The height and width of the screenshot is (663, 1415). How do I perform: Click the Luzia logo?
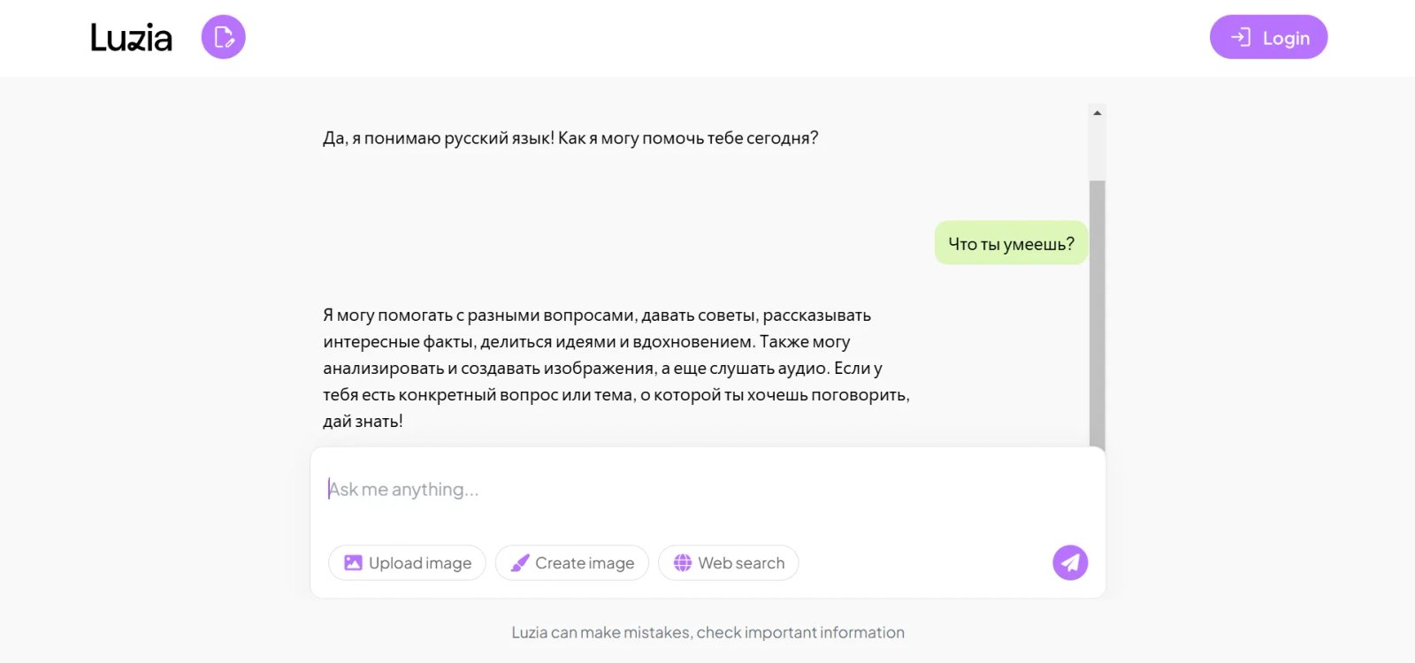(x=129, y=37)
